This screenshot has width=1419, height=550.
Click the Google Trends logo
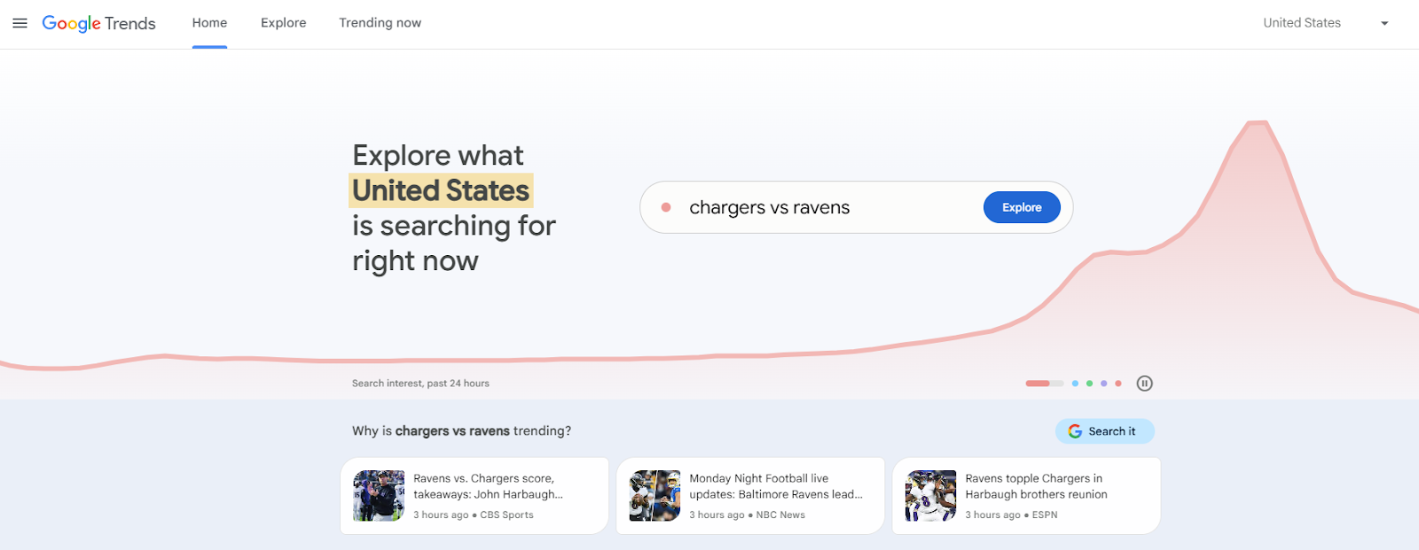tap(98, 23)
